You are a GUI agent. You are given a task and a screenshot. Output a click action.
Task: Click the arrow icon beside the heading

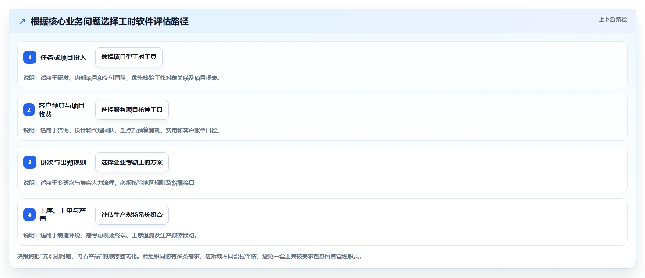pos(22,21)
